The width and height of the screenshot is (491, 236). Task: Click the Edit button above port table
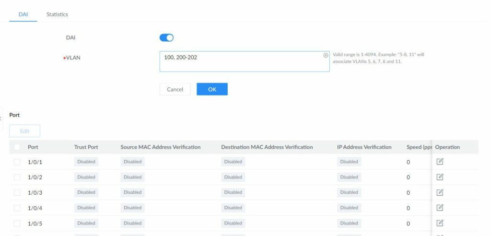point(25,131)
